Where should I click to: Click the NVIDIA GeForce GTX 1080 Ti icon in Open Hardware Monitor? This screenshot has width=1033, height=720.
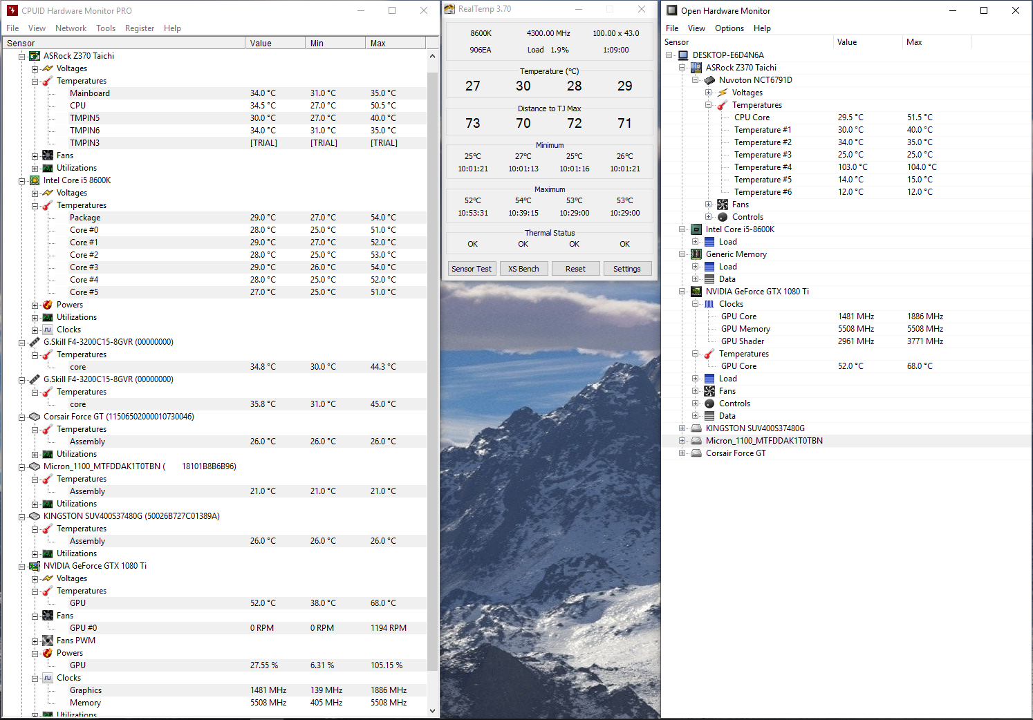[x=696, y=292]
